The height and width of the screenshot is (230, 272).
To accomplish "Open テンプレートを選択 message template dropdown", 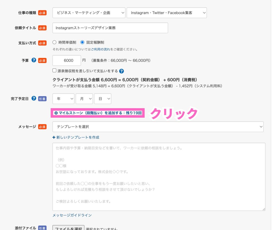I will pos(158,127).
